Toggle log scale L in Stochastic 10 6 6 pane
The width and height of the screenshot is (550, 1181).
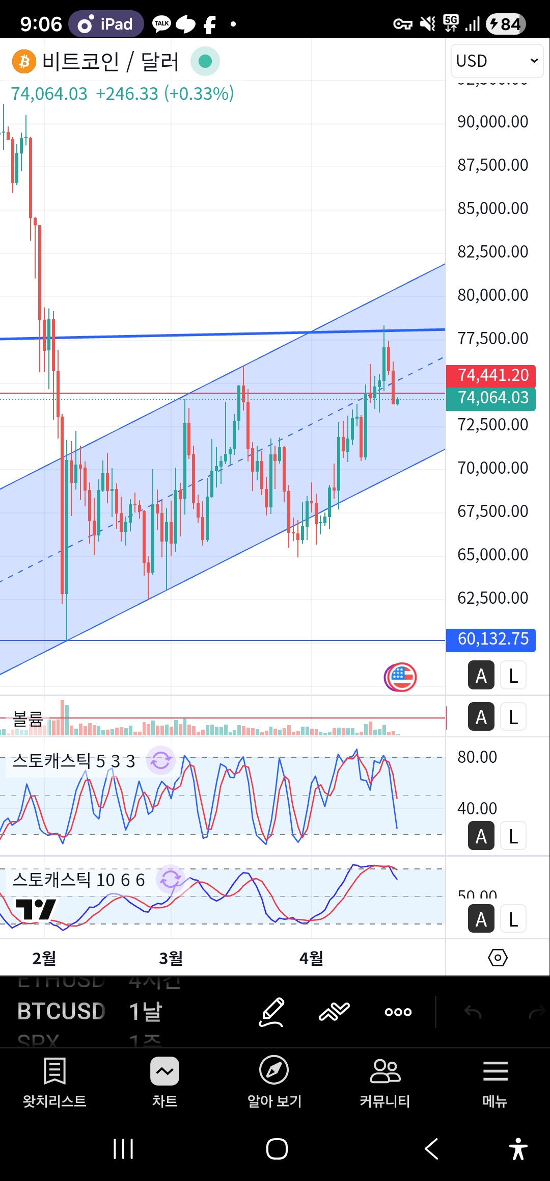click(513, 919)
